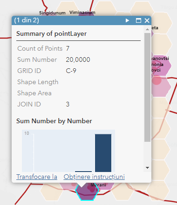Select the short chart bar
The width and height of the screenshot is (177, 205).
point(83,172)
